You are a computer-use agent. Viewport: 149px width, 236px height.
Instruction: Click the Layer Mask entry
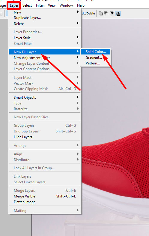pos(45,78)
